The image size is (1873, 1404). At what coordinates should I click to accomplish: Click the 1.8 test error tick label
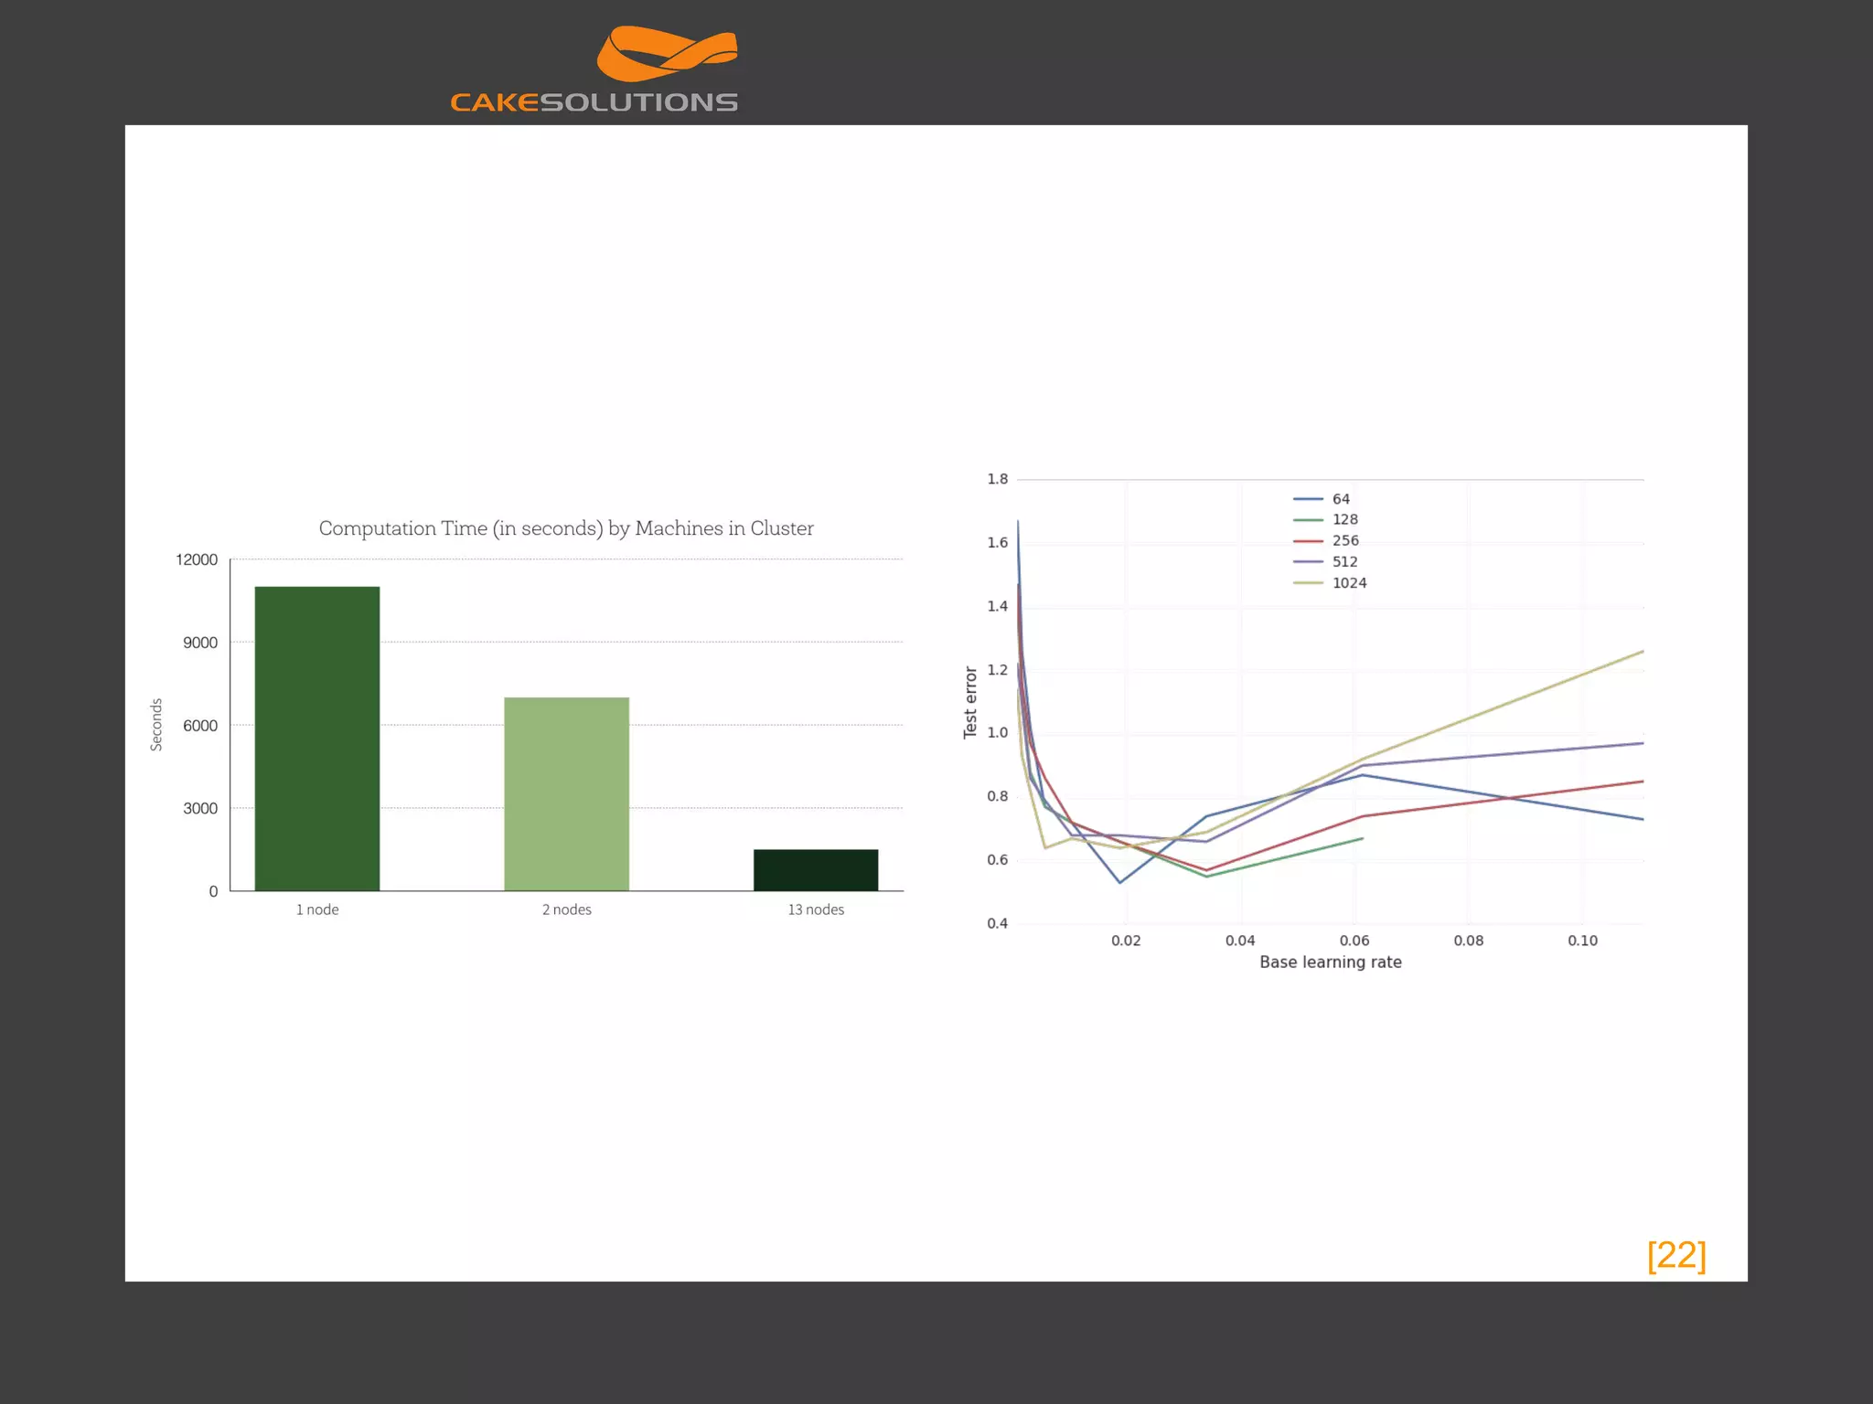pyautogui.click(x=997, y=479)
